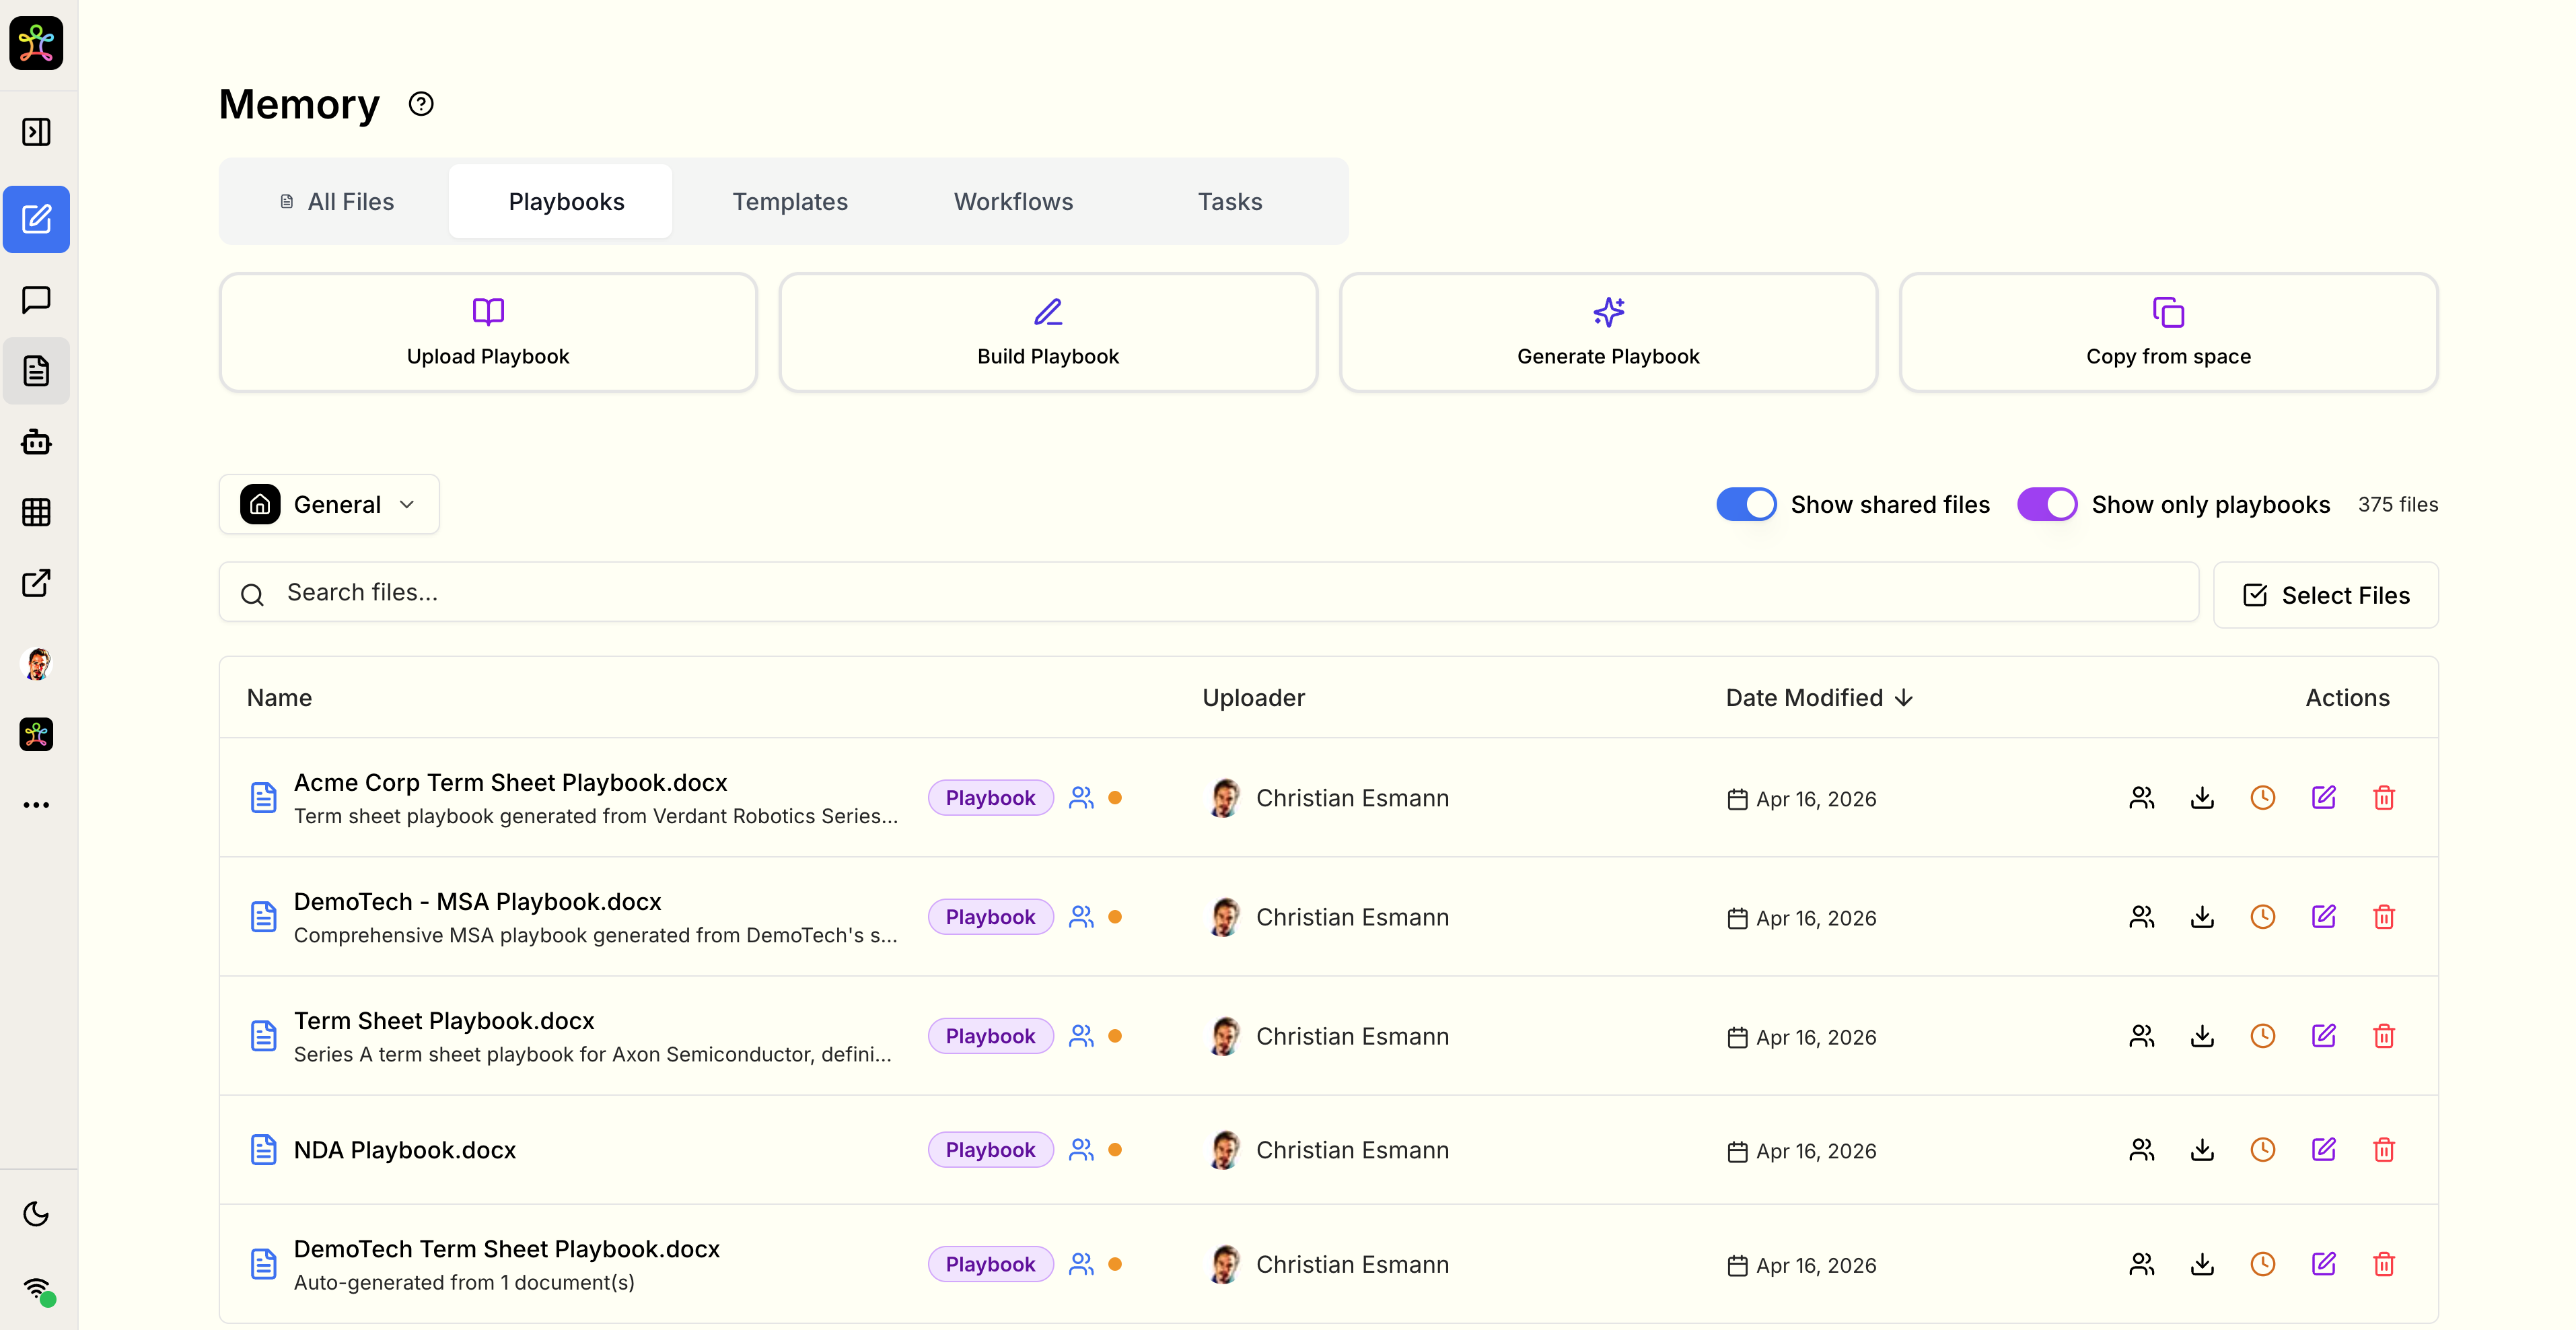Click the Generate Playbook button

tap(1607, 332)
